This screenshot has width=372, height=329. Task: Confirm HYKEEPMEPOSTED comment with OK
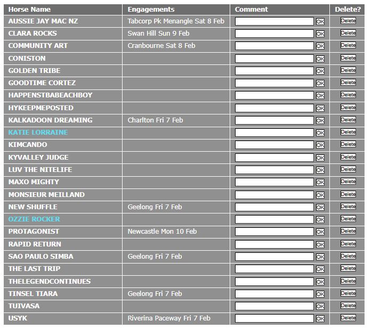(x=320, y=108)
